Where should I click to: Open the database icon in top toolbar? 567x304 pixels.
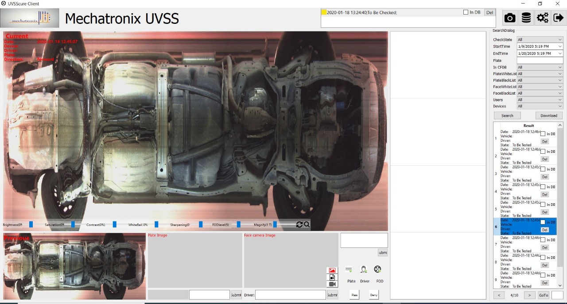526,18
